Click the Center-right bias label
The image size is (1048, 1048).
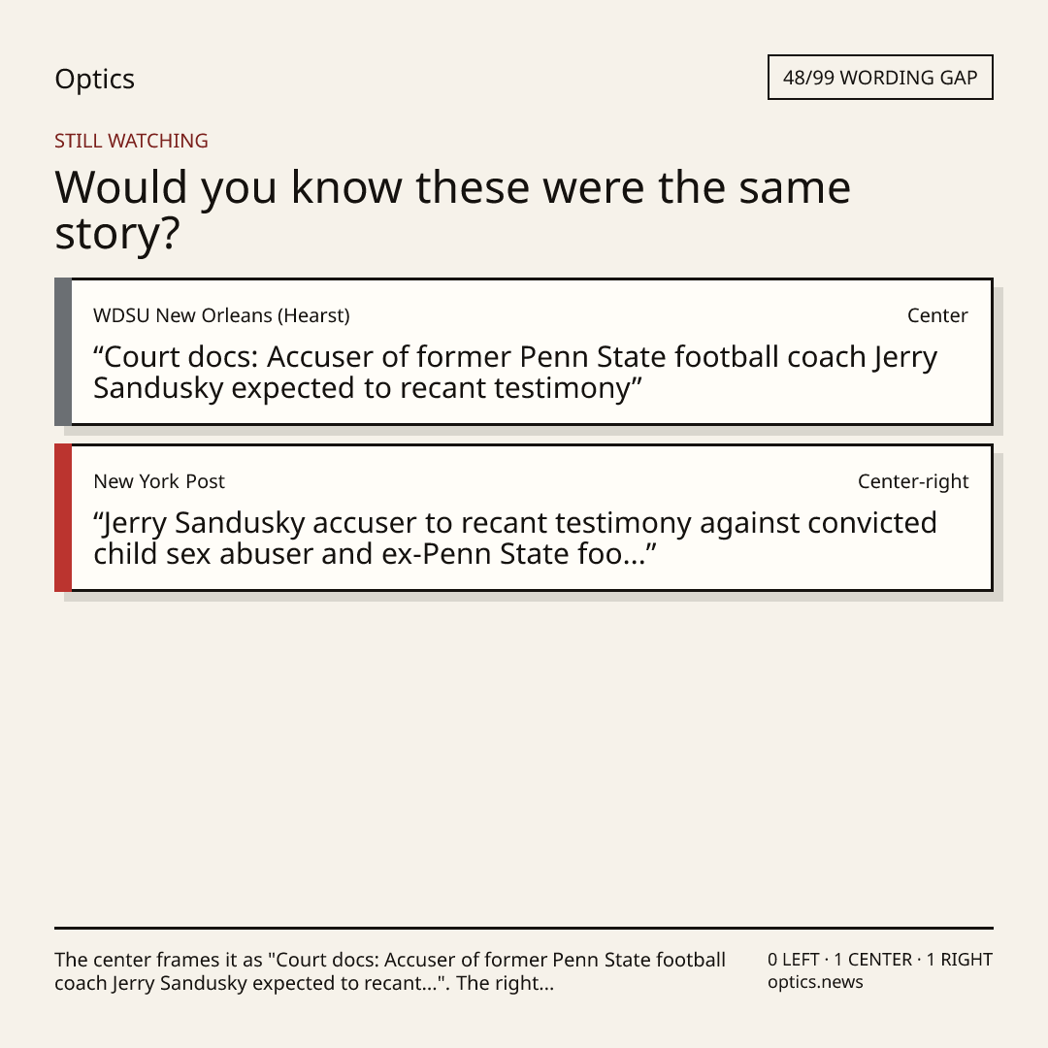pyautogui.click(x=913, y=481)
